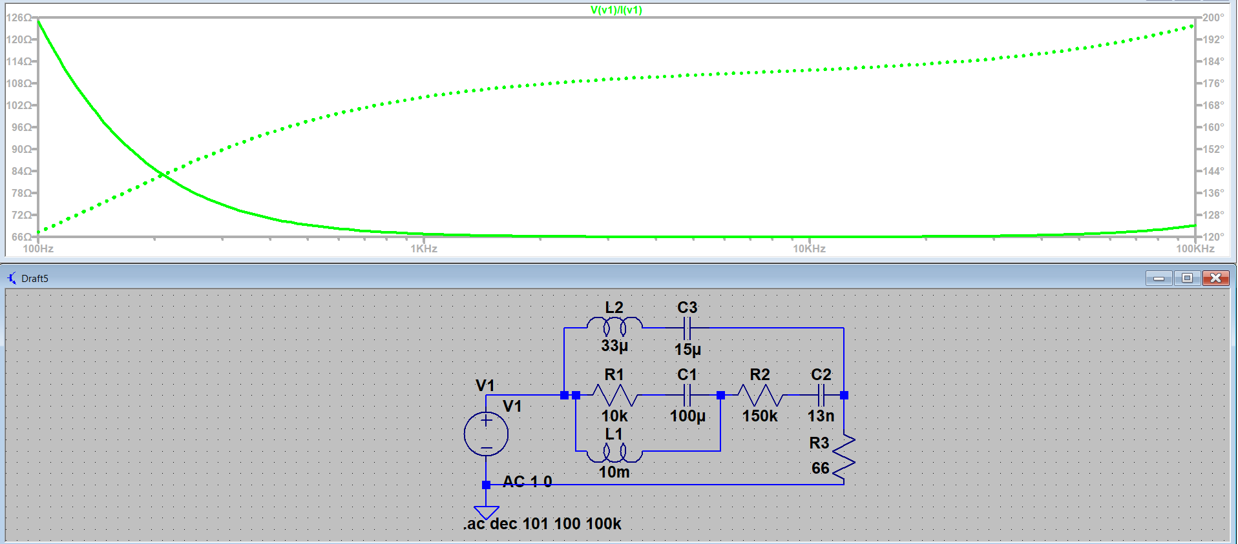This screenshot has height=544, width=1238.
Task: Click the L2 component label
Action: pos(614,308)
